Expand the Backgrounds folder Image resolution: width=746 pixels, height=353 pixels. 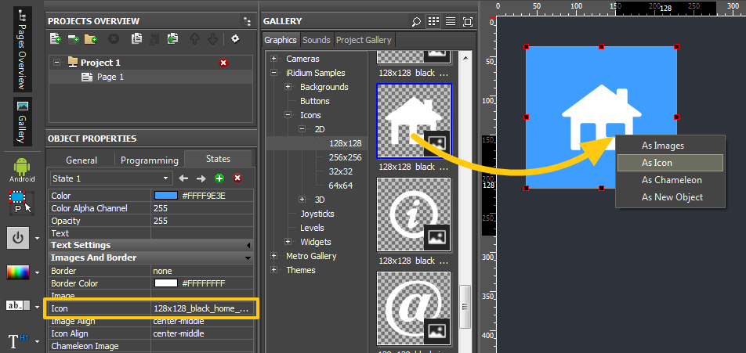(288, 87)
